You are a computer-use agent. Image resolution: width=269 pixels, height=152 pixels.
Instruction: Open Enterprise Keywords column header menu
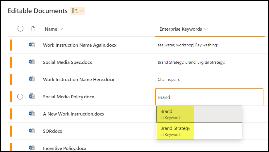(184, 29)
